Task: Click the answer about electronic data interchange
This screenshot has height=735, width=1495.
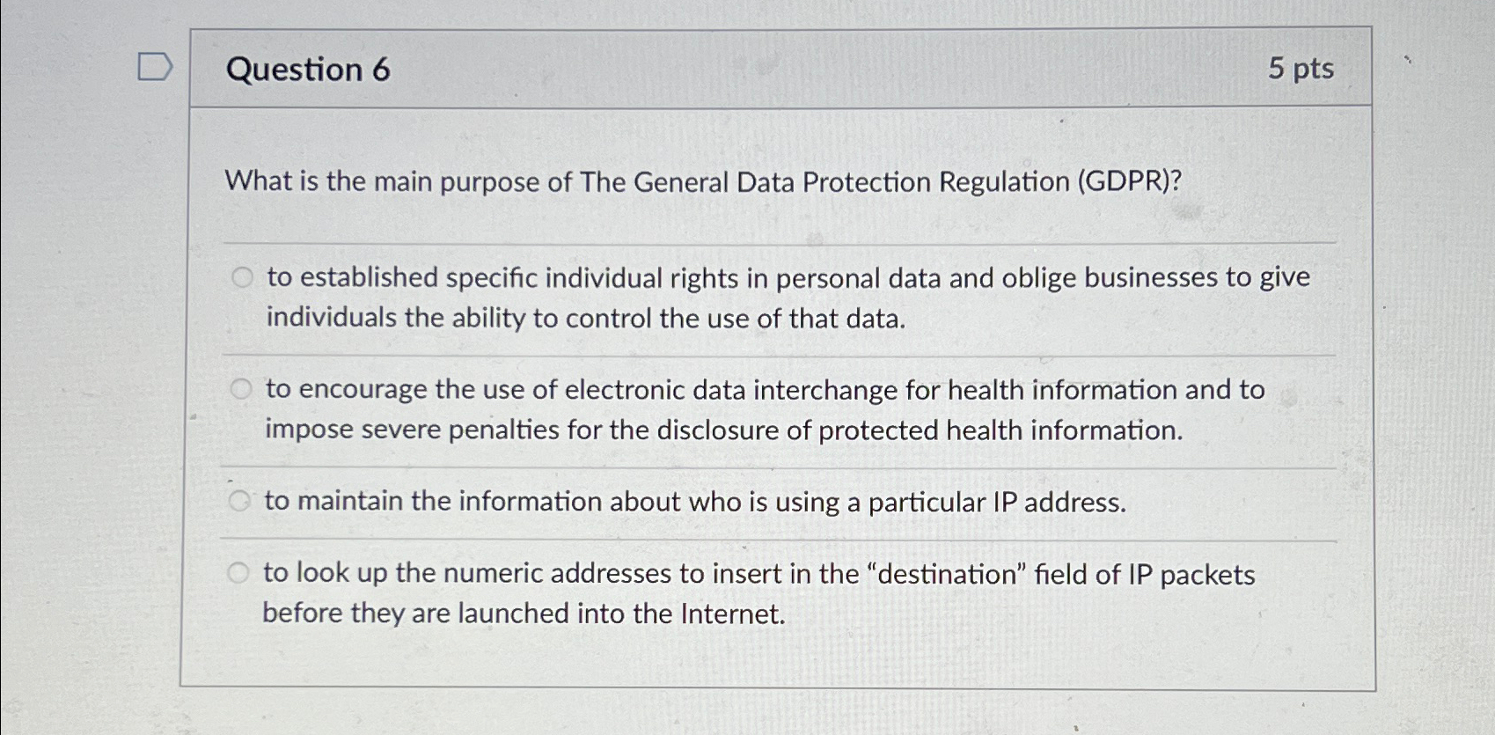Action: (766, 409)
